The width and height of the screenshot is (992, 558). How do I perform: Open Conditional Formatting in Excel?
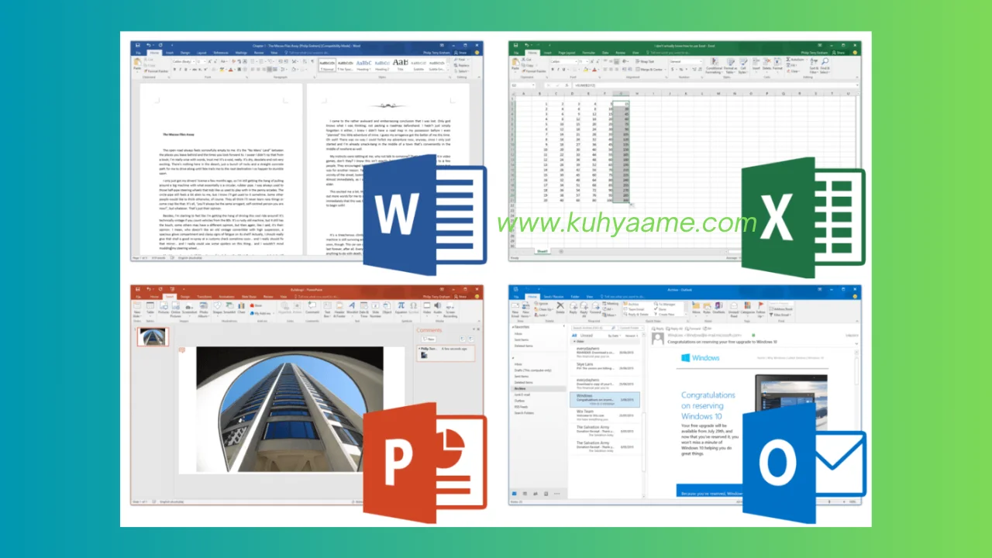coord(714,67)
